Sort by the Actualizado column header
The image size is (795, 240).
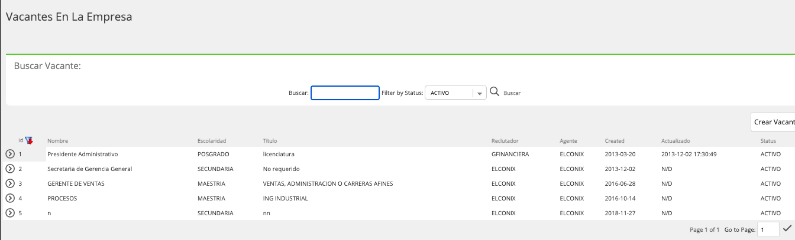click(676, 141)
